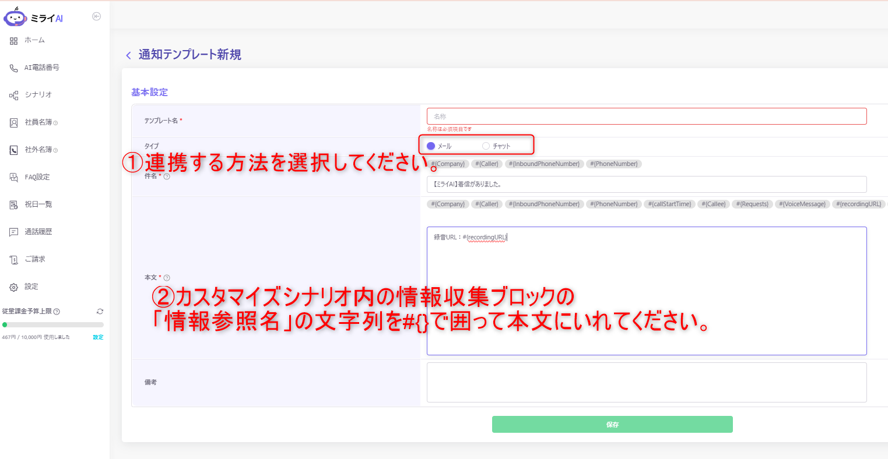This screenshot has height=459, width=888.
Task: Click the refresh icon beside 従量課金予算上限
Action: pyautogui.click(x=100, y=312)
